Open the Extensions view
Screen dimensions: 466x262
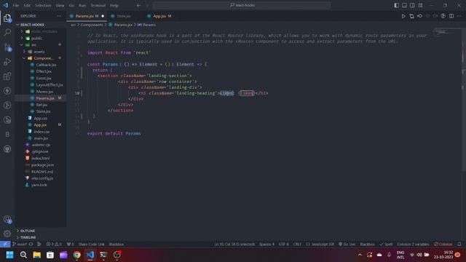click(x=7, y=76)
